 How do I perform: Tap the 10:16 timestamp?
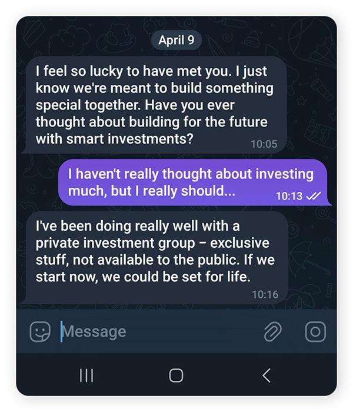pyautogui.click(x=265, y=295)
